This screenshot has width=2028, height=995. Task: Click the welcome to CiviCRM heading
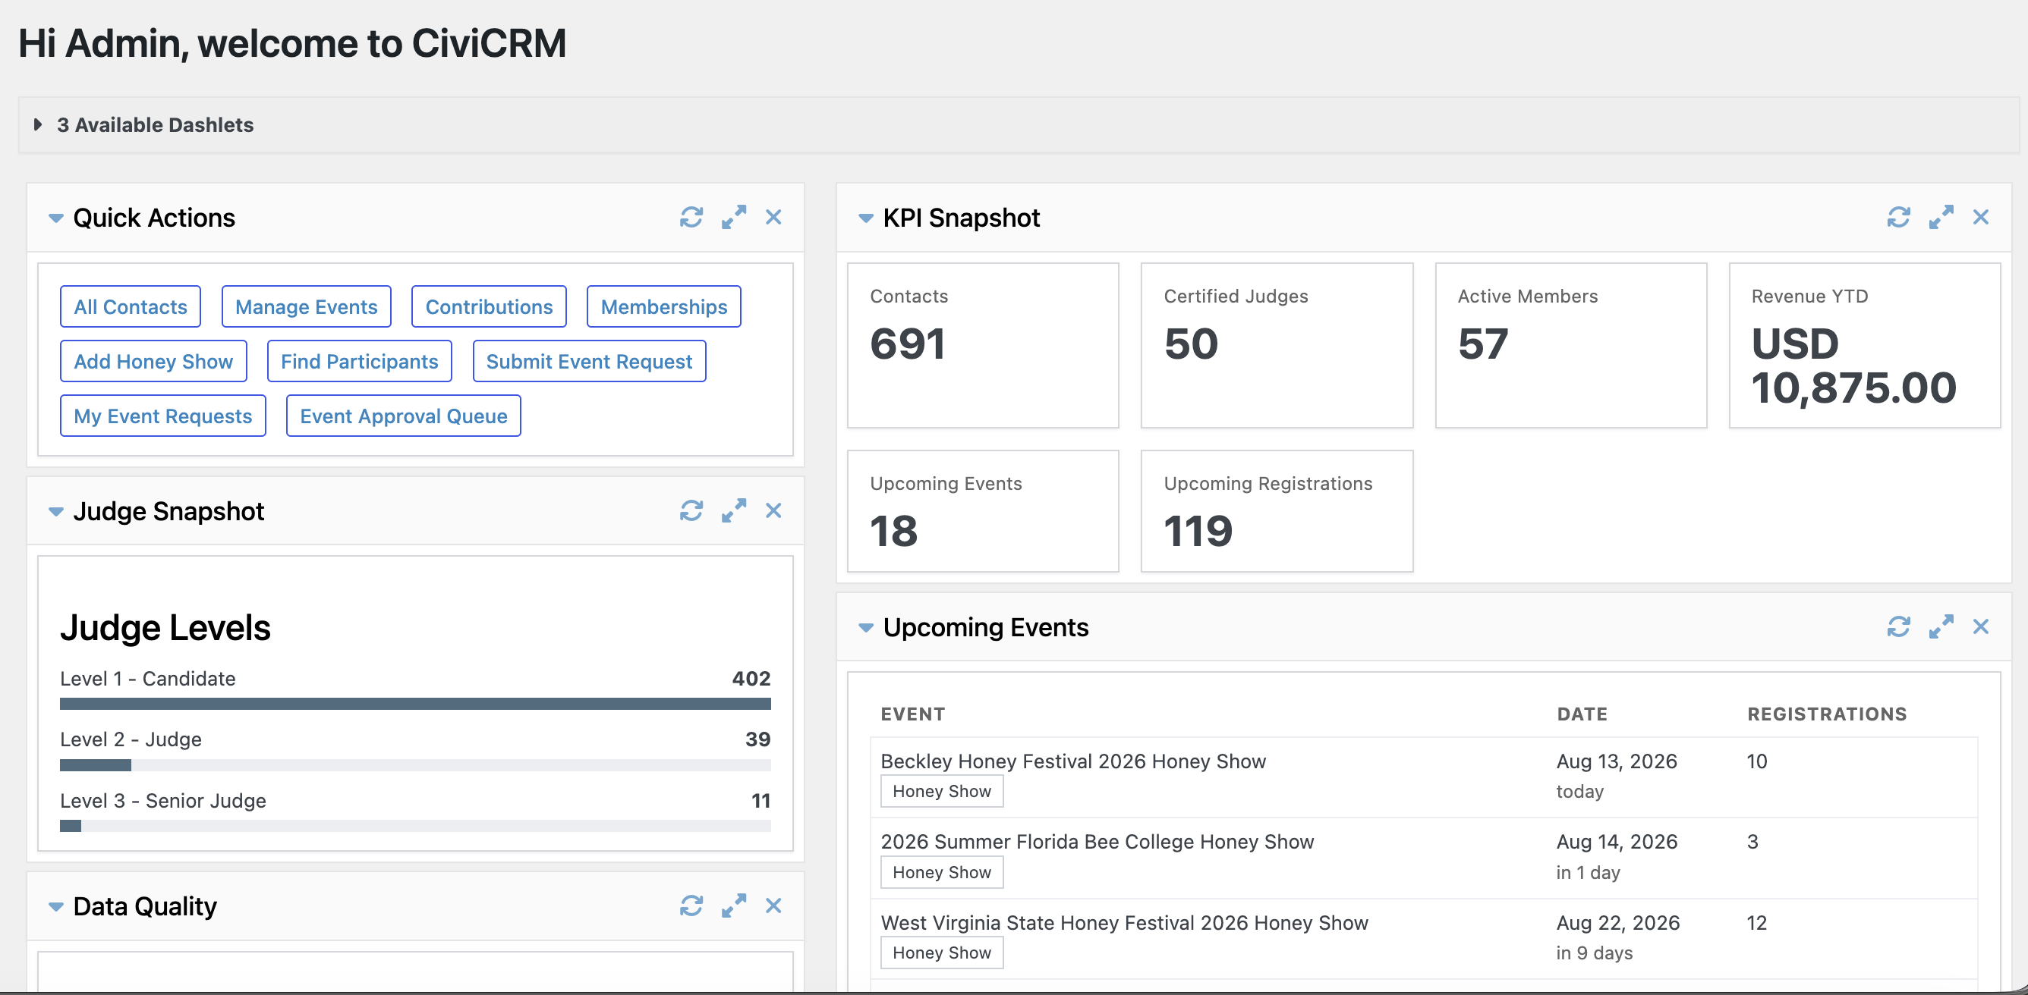click(292, 43)
